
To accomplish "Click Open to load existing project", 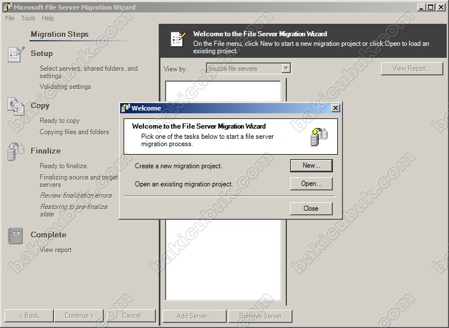I will click(x=311, y=184).
